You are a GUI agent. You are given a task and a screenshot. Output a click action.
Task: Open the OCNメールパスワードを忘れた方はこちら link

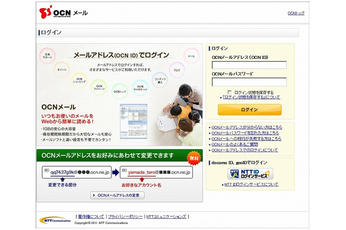point(245,133)
